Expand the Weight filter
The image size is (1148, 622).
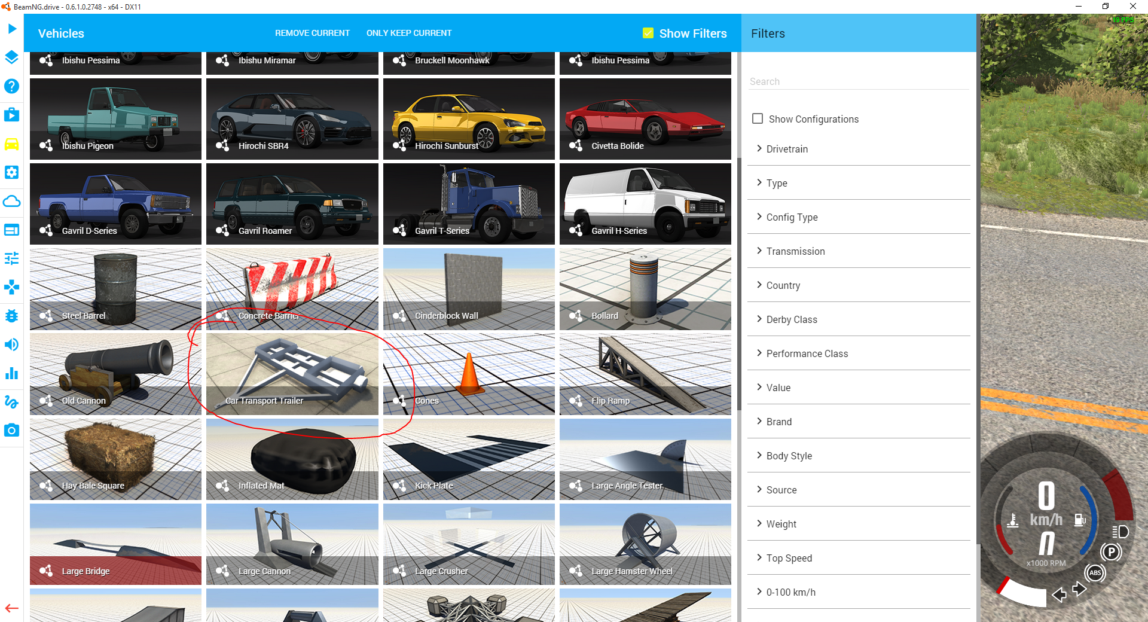coord(859,524)
